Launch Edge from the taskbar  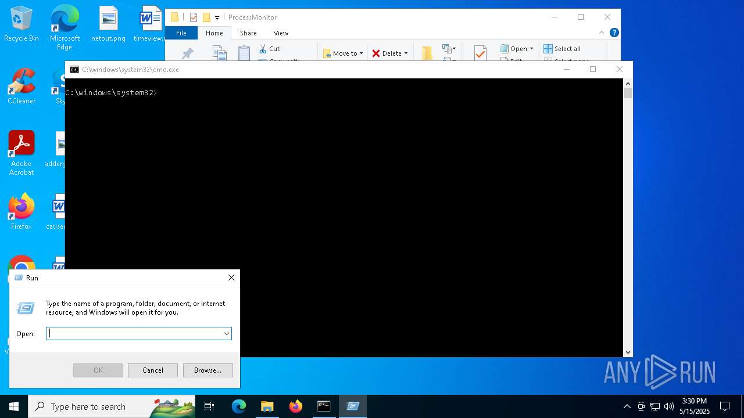(239, 406)
